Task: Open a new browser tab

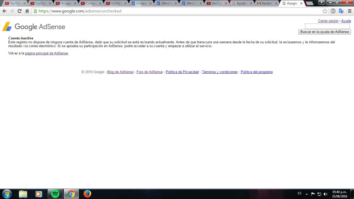Action: (310, 3)
